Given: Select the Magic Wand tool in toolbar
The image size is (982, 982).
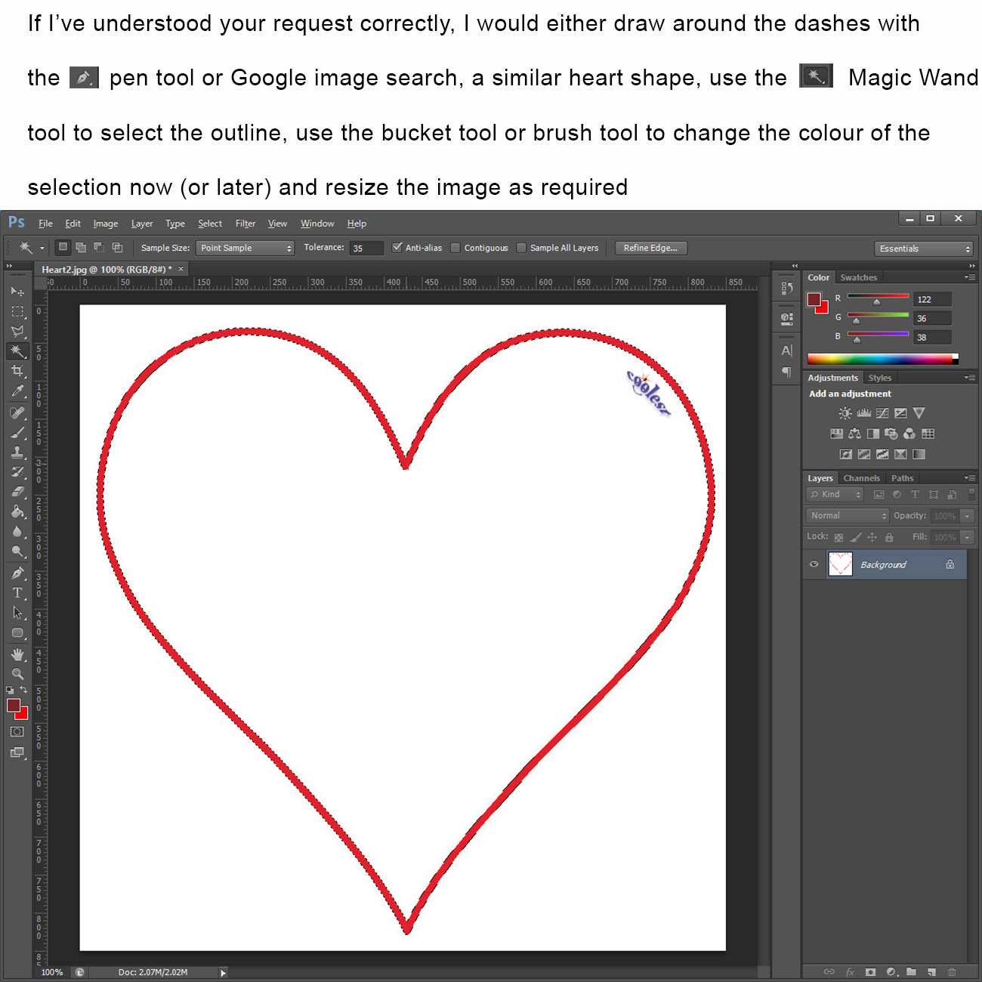Looking at the screenshot, I should pos(17,351).
